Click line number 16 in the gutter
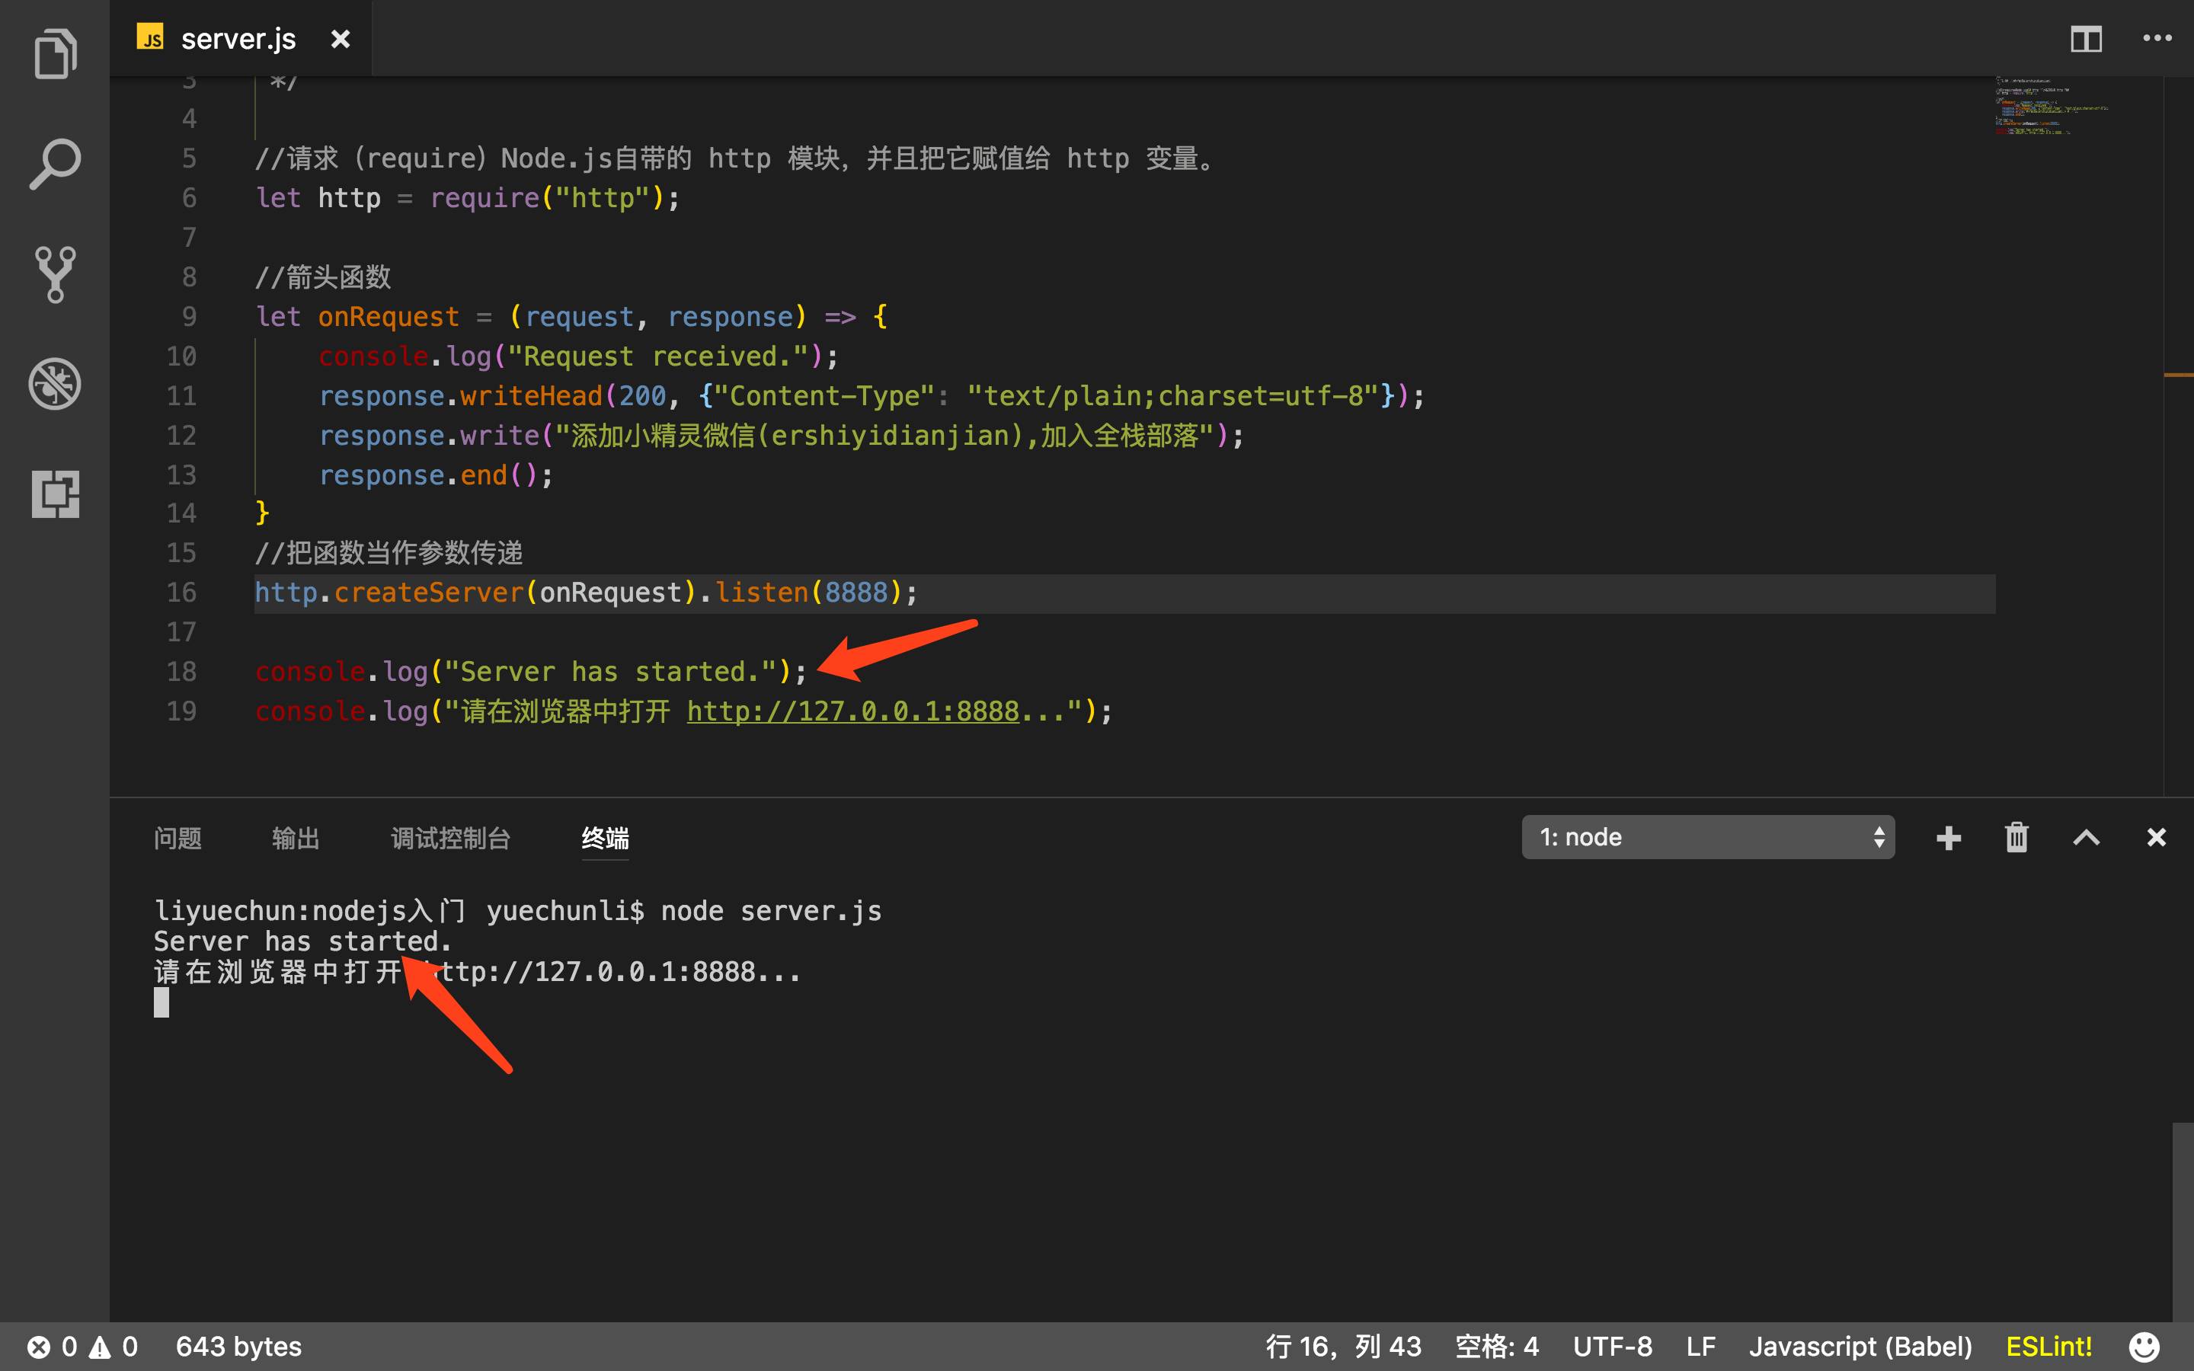This screenshot has height=1371, width=2194. coord(181,593)
